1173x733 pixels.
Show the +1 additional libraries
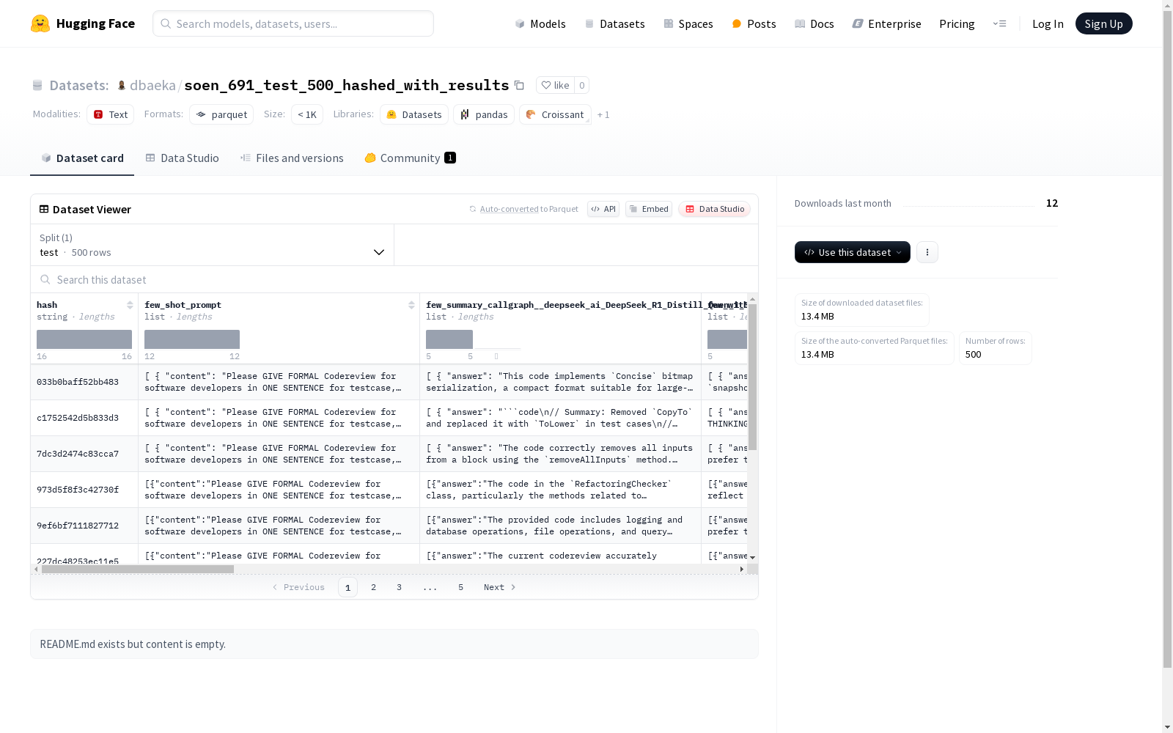(x=603, y=114)
